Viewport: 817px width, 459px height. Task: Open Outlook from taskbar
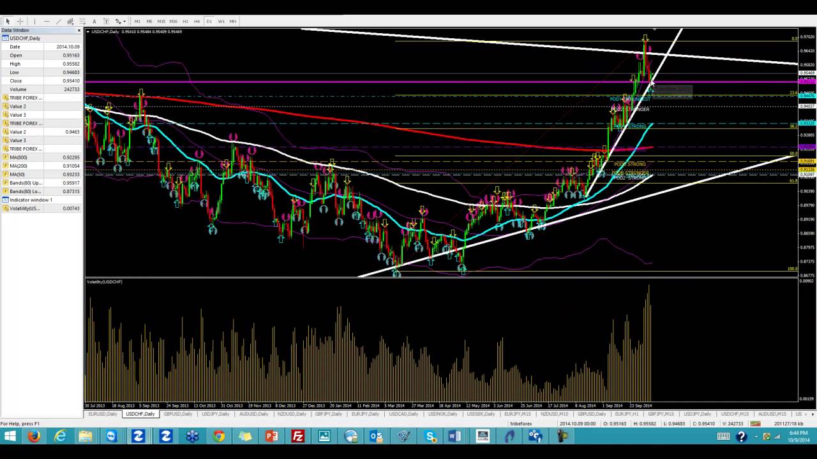tap(377, 437)
